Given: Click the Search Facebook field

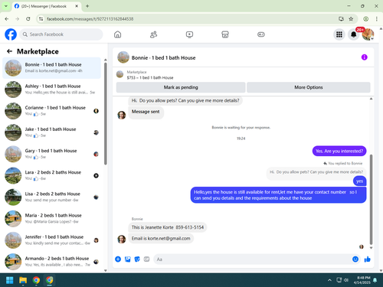Looking at the screenshot, I should 61,34.
